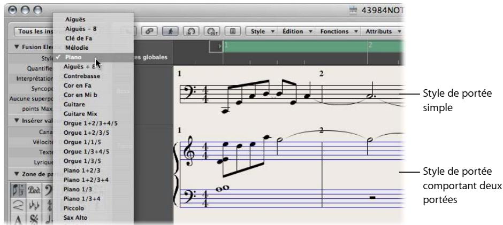503x225 pixels.
Task: Choose Clé de Fa staff style
Action: 93,38
